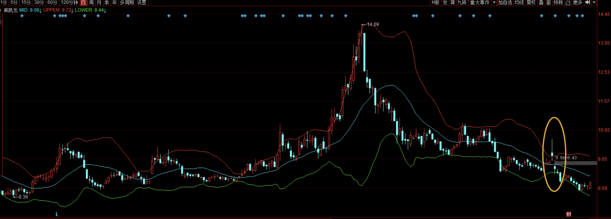Viewport: 611px width, 219px height.
Task: Toggle the 九转 indicator
Action: 462,2
